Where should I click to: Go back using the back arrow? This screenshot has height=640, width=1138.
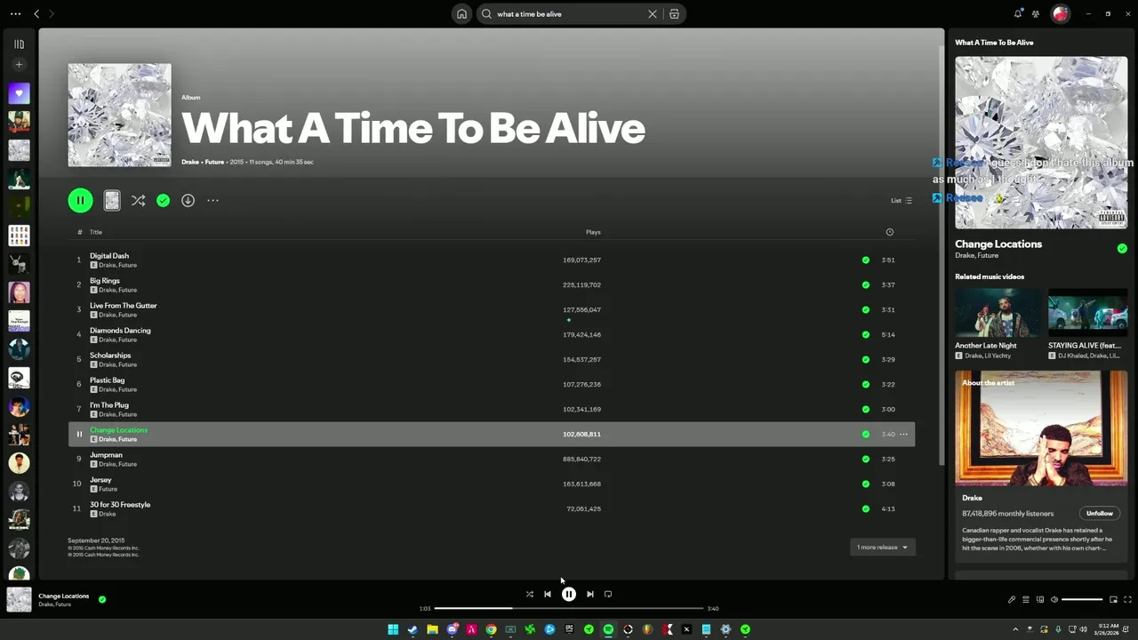pyautogui.click(x=36, y=13)
